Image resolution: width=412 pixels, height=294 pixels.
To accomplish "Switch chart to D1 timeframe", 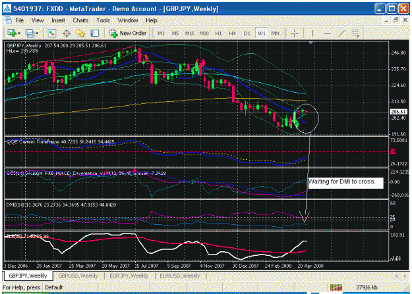I will point(247,34).
